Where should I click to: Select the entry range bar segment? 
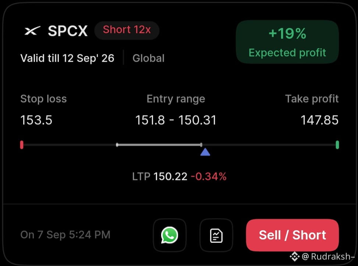[159, 145]
